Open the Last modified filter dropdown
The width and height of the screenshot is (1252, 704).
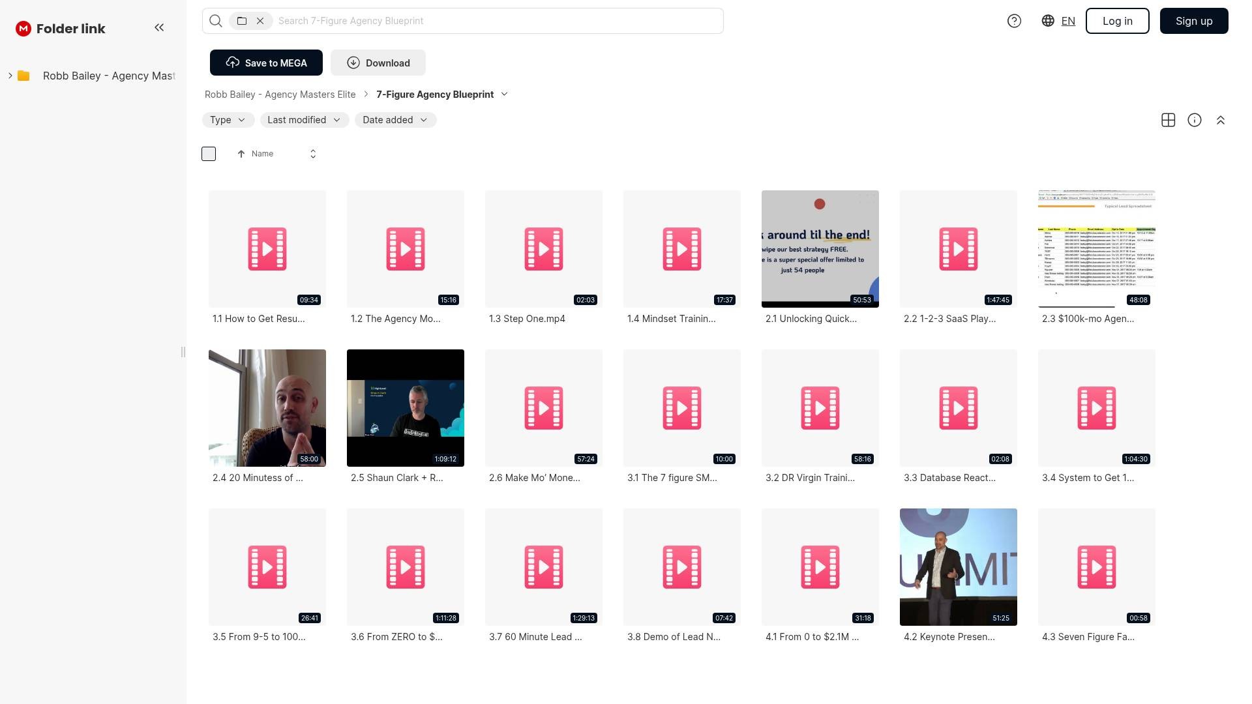(x=304, y=120)
